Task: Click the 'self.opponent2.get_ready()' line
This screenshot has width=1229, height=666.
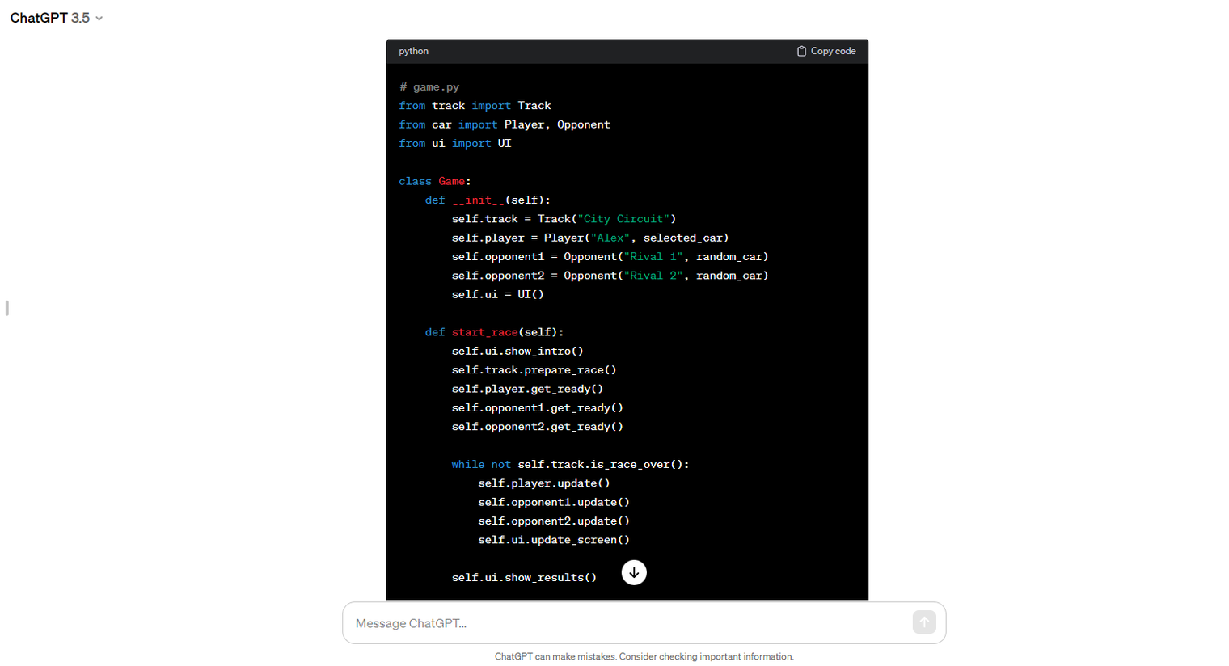Action: (x=538, y=426)
